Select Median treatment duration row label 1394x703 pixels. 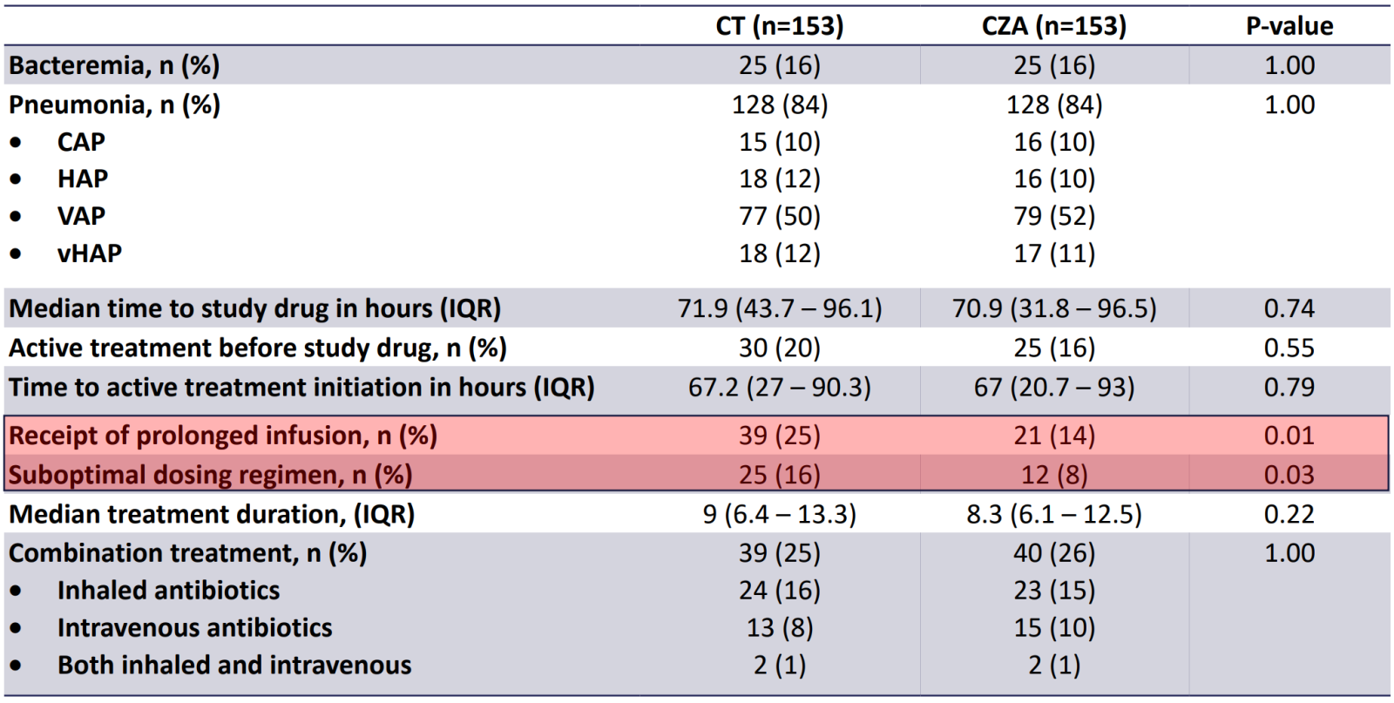[212, 514]
